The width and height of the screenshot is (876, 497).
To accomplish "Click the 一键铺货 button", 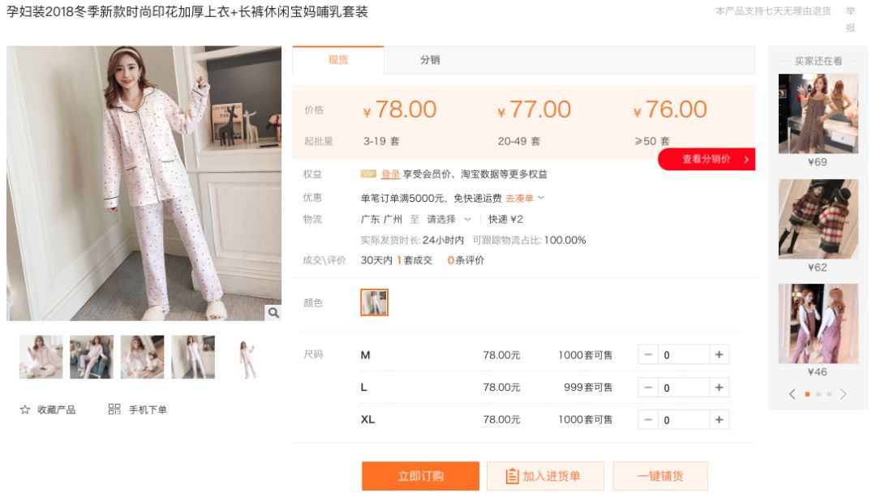I will (660, 476).
